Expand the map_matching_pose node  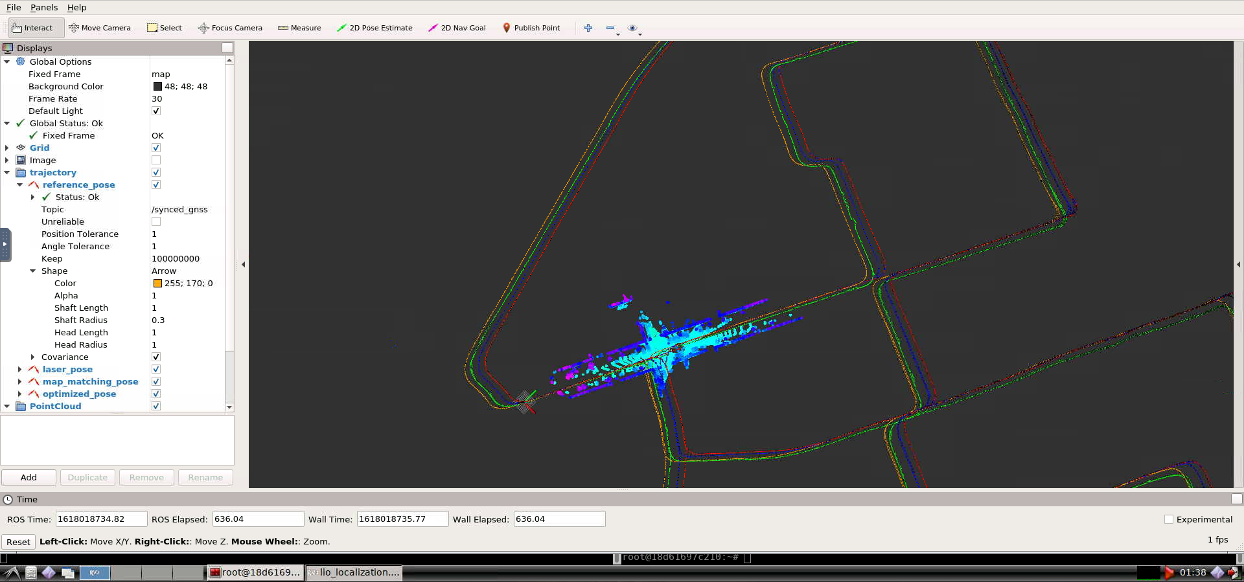coord(20,381)
